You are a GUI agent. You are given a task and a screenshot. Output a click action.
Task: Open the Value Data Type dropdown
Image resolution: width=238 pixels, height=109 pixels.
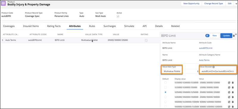click(181, 71)
